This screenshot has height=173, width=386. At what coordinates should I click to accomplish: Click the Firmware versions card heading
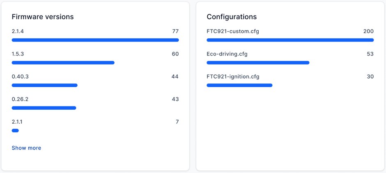tap(43, 17)
